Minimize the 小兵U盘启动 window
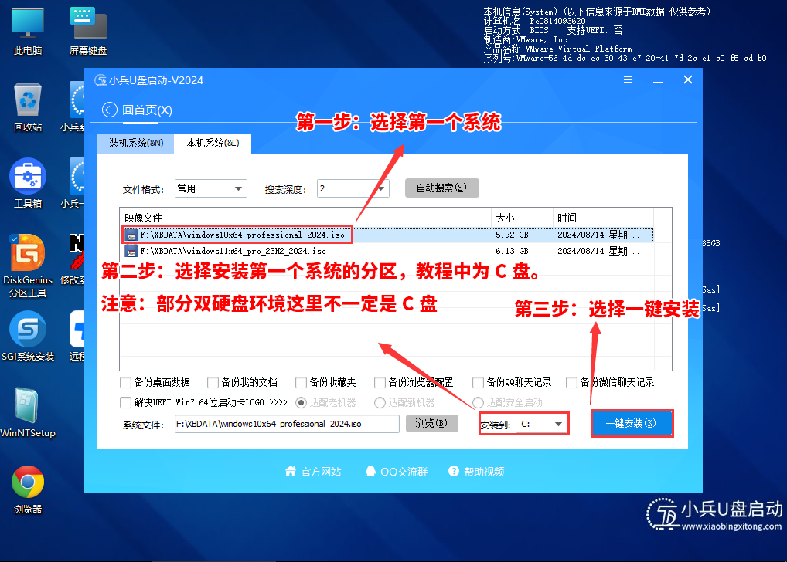 pyautogui.click(x=657, y=80)
